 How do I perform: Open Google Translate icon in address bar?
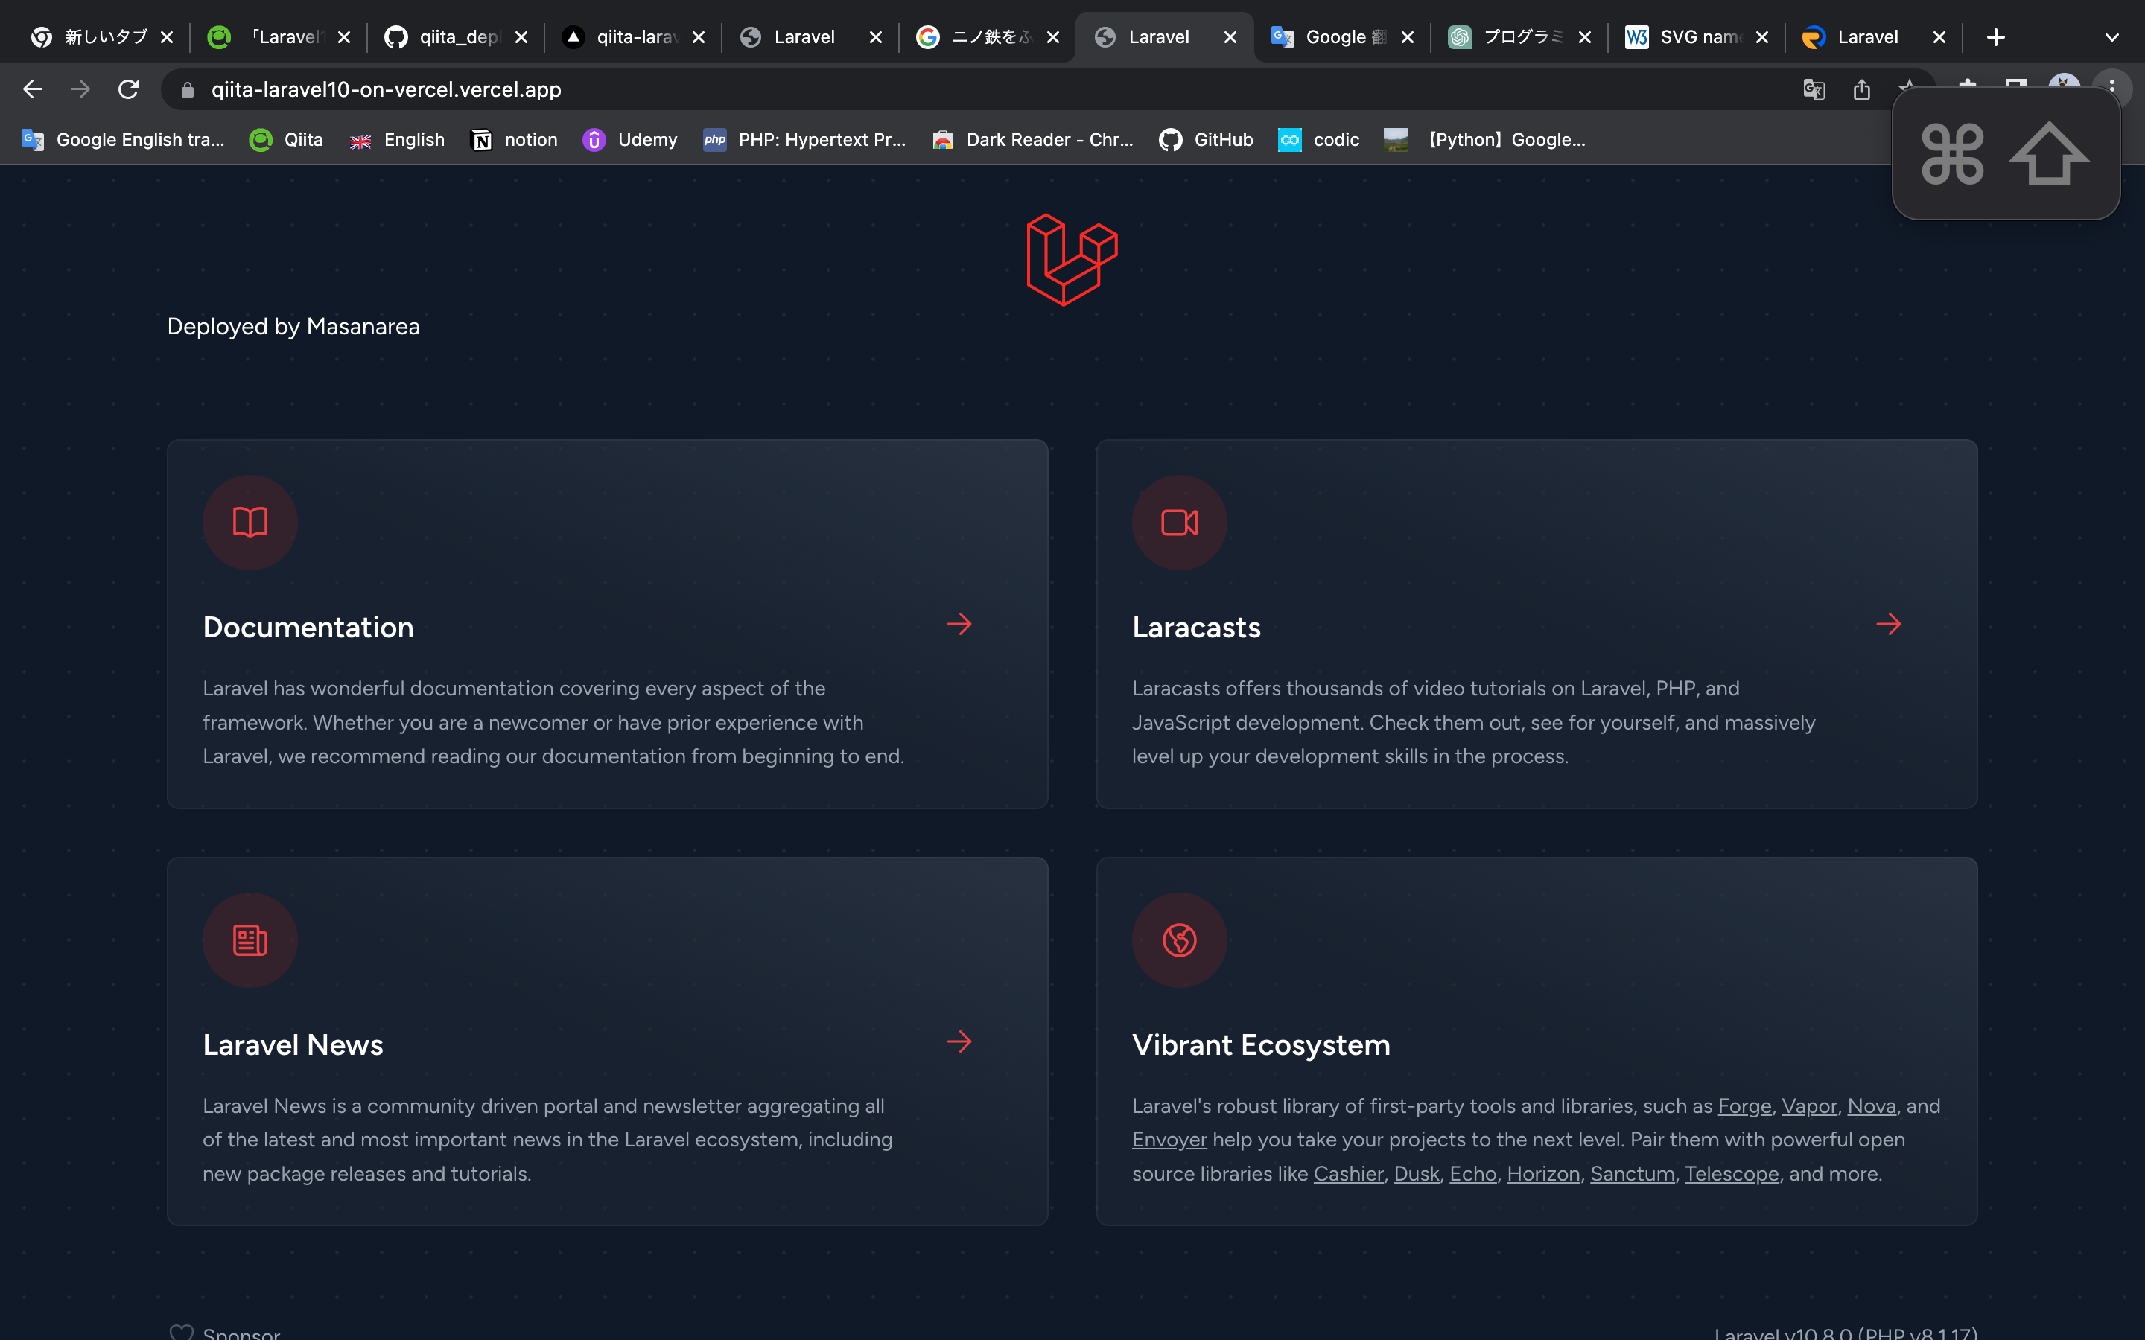1814,89
